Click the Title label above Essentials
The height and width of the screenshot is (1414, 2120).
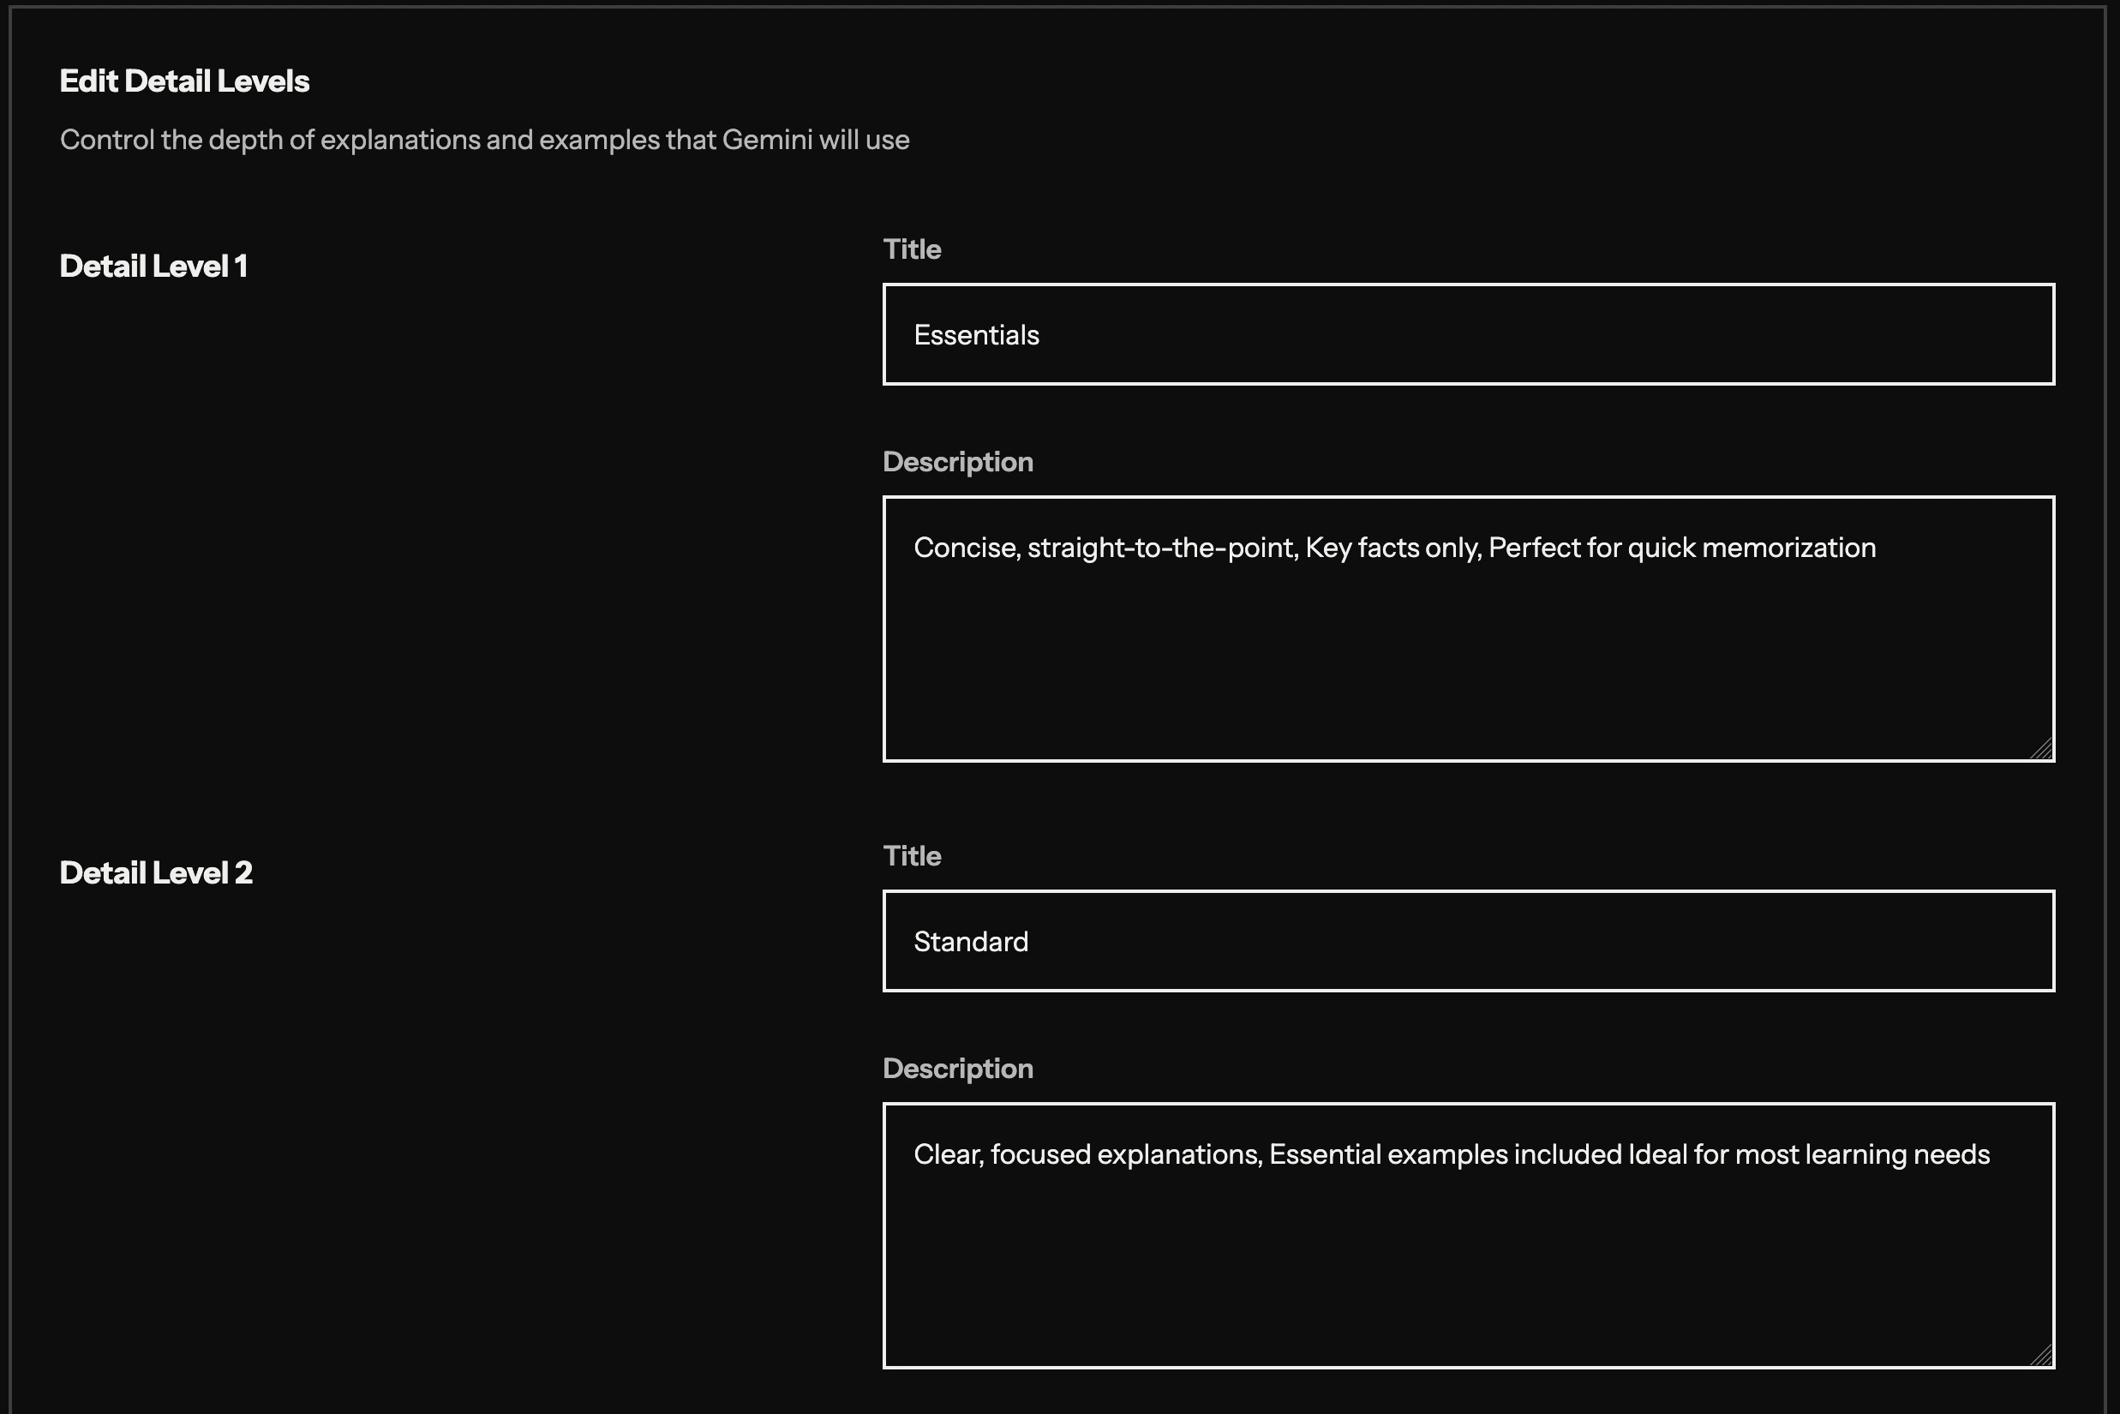coord(912,249)
